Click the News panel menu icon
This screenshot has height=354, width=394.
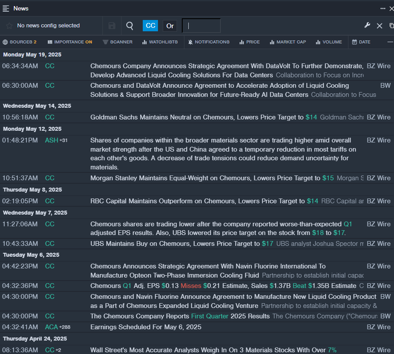click(x=6, y=9)
